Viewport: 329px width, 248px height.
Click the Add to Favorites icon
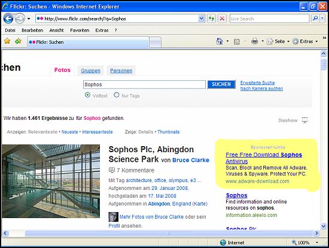(19, 41)
